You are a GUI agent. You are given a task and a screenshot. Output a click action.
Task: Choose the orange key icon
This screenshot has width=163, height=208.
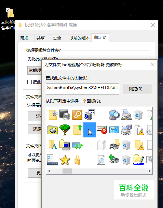tap(77, 115)
